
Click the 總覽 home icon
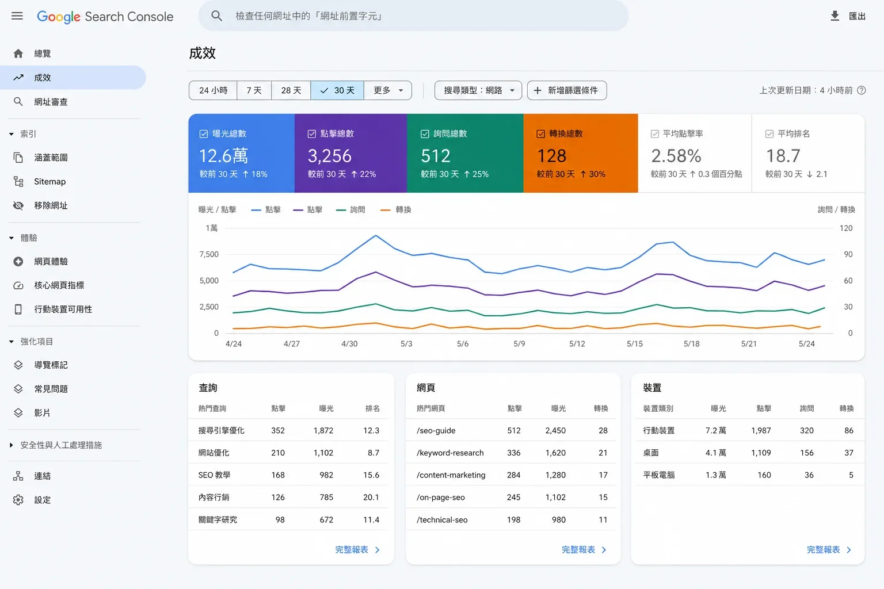pyautogui.click(x=18, y=53)
